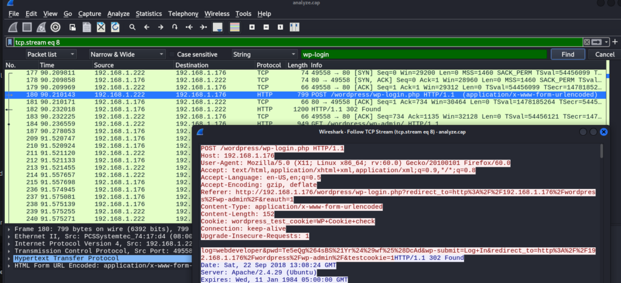Open recent display filter history dropdown
621x283 pixels.
coord(606,42)
